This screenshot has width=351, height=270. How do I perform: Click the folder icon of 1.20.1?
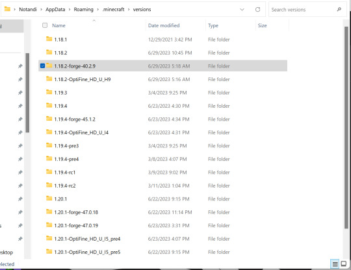49,198
